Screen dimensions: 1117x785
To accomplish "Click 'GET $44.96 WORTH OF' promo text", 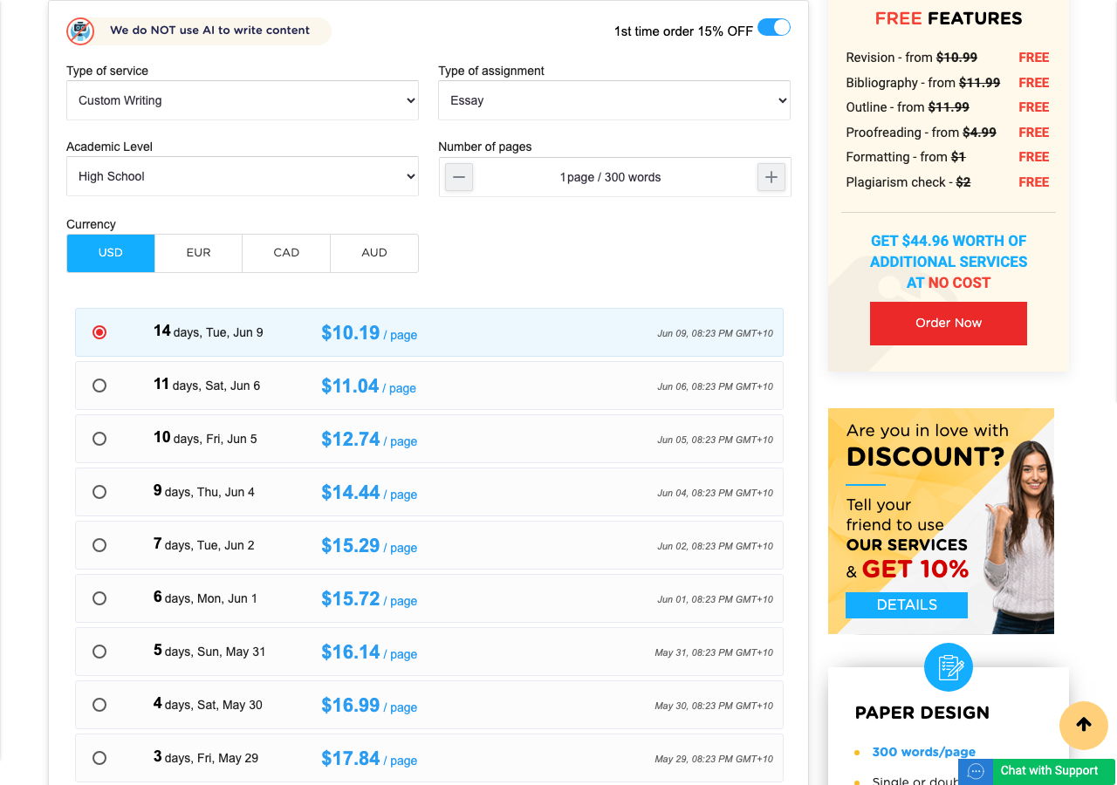I will tap(949, 241).
